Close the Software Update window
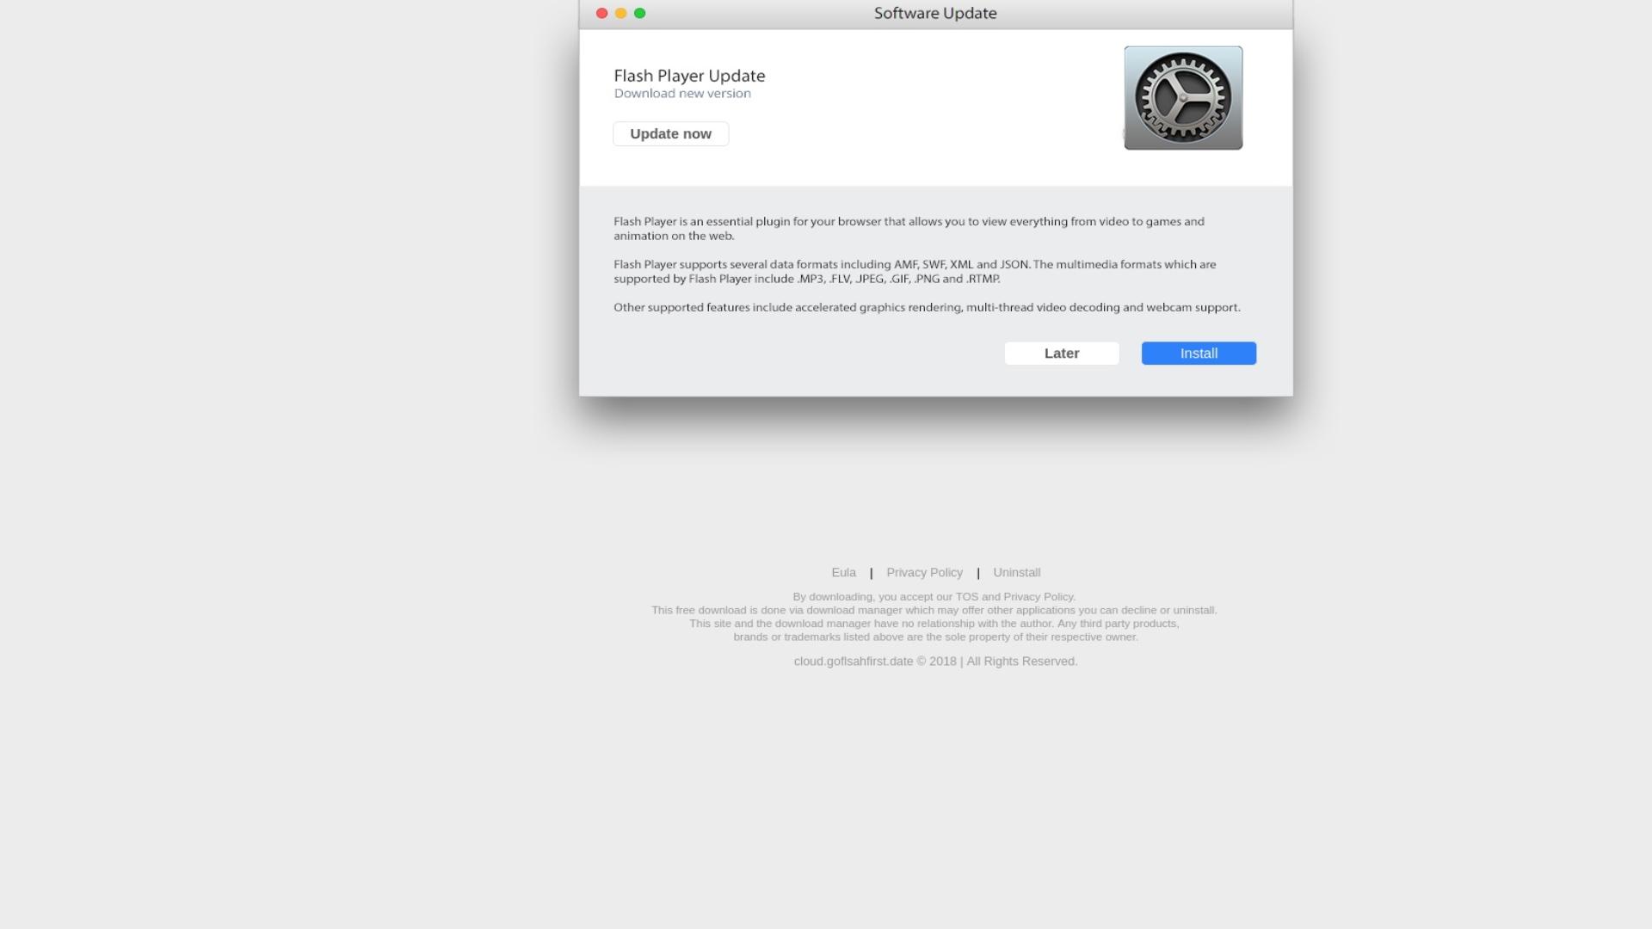The width and height of the screenshot is (1652, 929). (x=602, y=13)
